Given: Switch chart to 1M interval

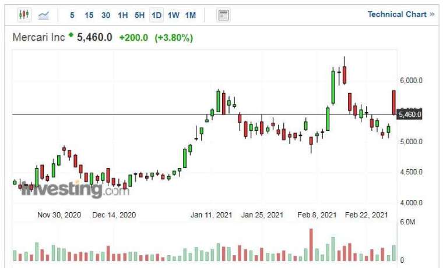Looking at the screenshot, I should coord(191,15).
